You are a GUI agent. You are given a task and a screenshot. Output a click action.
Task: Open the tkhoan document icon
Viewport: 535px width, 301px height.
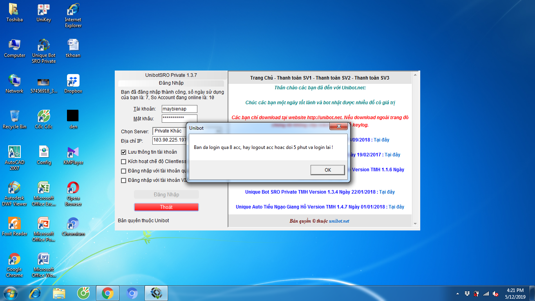coord(73,48)
